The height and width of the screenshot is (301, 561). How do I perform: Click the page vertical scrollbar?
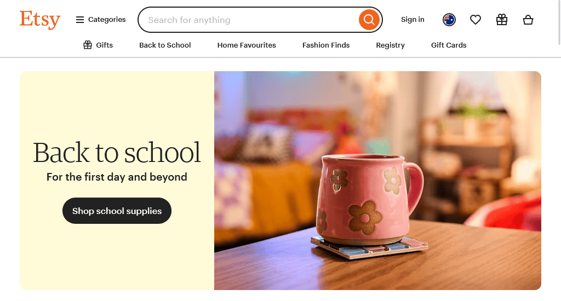559,150
